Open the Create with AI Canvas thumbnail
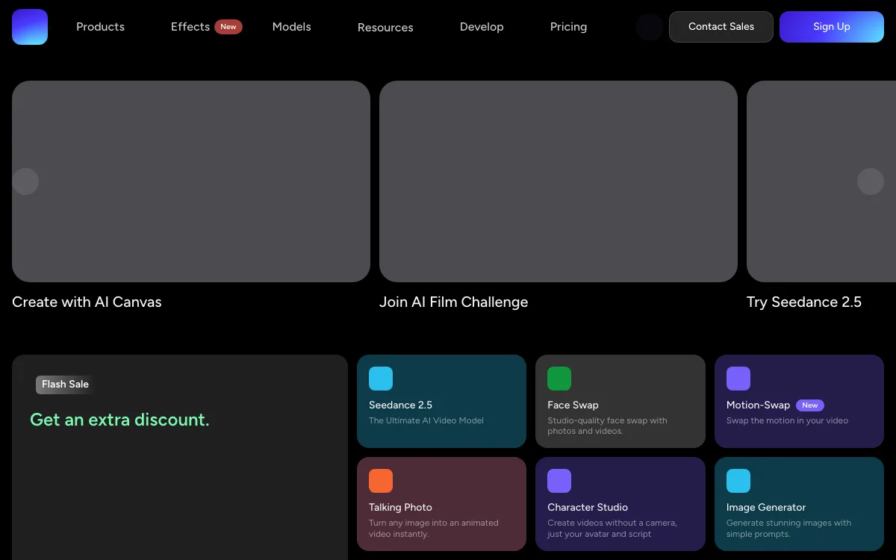The height and width of the screenshot is (560, 896). pos(191,181)
